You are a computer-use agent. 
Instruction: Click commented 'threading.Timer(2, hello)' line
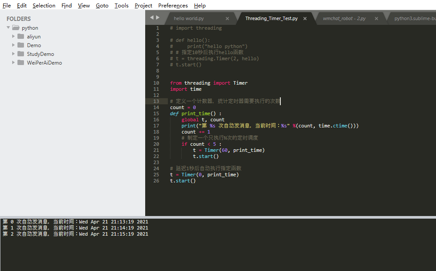click(x=215, y=58)
